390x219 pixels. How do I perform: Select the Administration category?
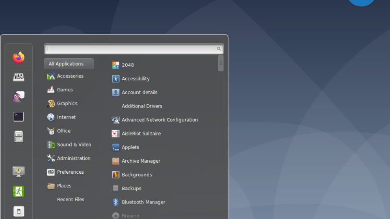click(74, 158)
